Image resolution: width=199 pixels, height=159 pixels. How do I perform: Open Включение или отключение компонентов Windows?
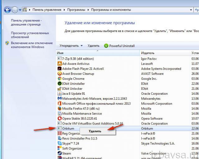point(32,45)
